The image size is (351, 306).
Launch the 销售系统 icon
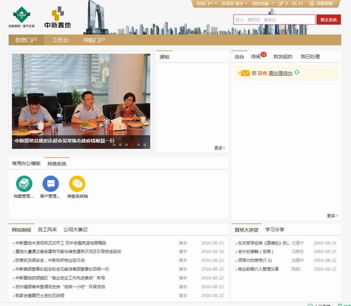click(77, 184)
